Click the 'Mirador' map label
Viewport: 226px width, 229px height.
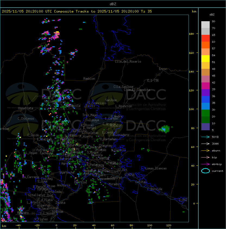[114, 184]
